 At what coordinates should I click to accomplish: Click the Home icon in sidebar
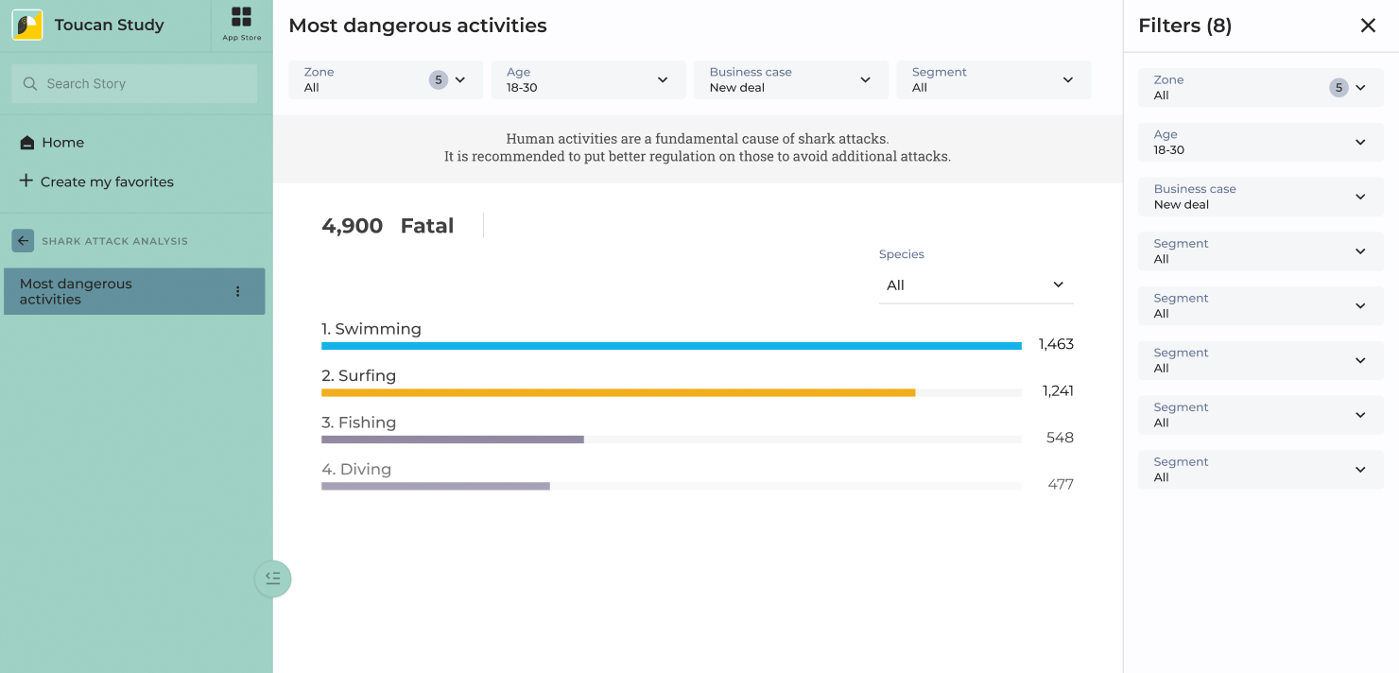click(26, 143)
